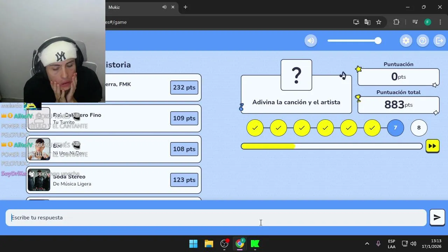The height and width of the screenshot is (252, 448).
Task: Click the translate page icon
Action: (367, 22)
